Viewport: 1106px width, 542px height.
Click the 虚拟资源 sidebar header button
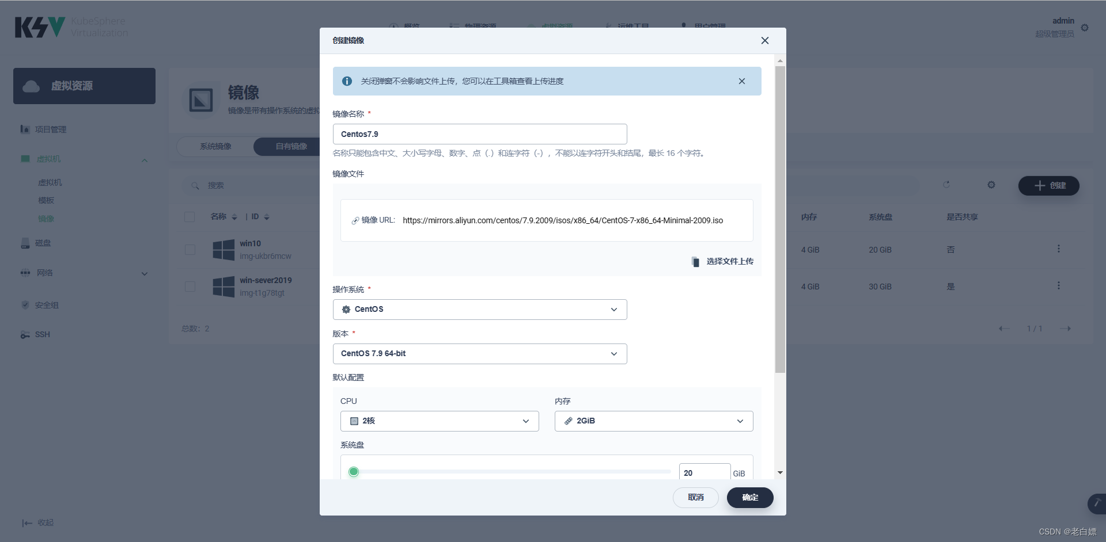(84, 86)
